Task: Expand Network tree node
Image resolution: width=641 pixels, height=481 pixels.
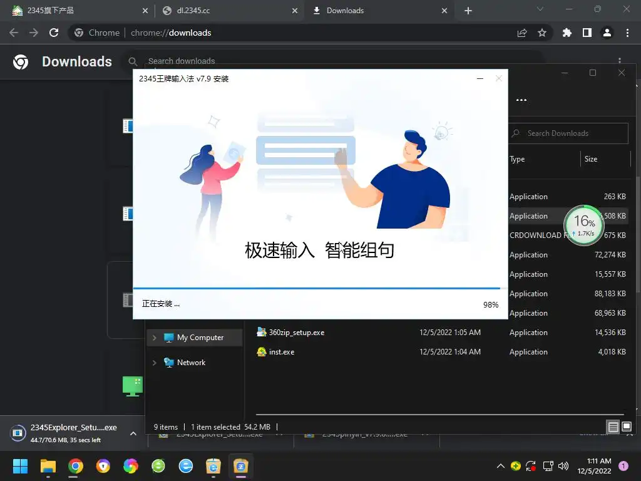Action: (155, 363)
